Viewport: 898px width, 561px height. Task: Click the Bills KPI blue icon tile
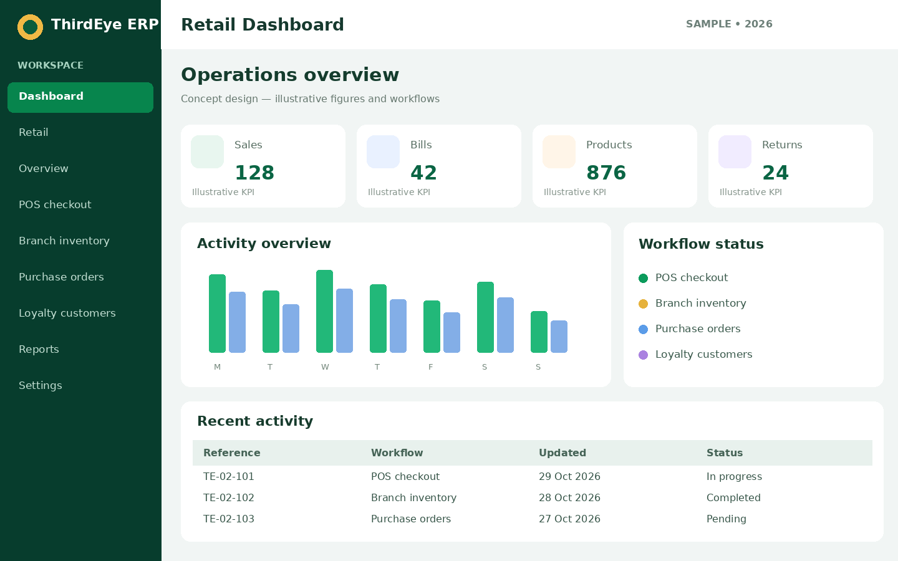coord(383,151)
